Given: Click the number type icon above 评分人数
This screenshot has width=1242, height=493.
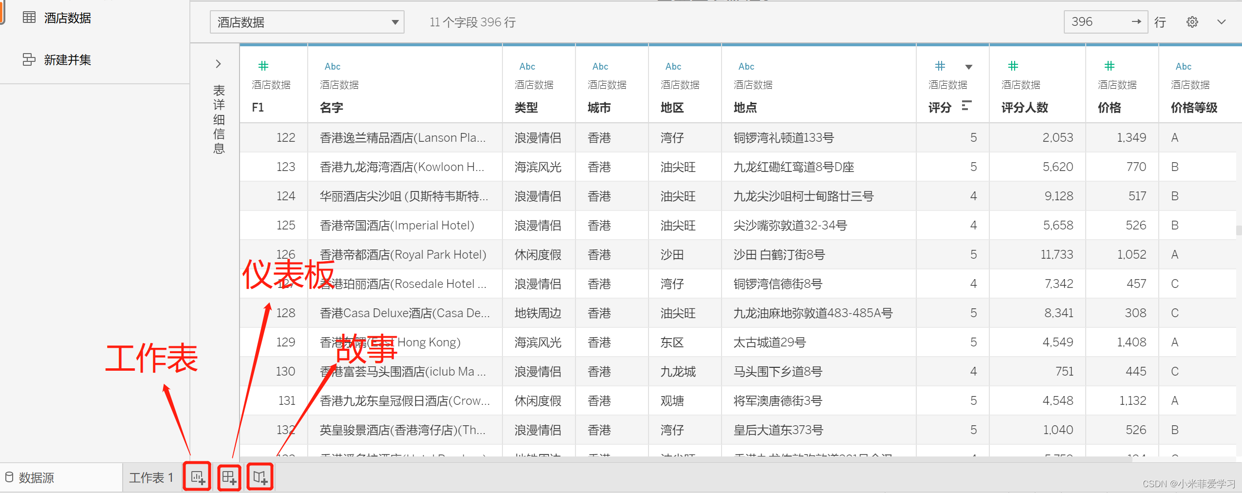Looking at the screenshot, I should point(1013,66).
